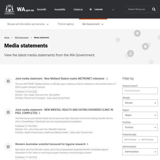
Task: Expand Browse all information and services menu
Action: pyautogui.click(x=28, y=24)
